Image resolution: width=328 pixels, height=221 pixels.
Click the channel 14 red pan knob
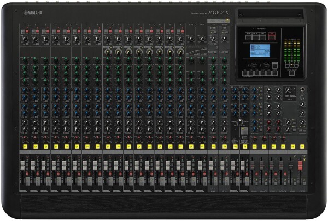click(x=160, y=138)
